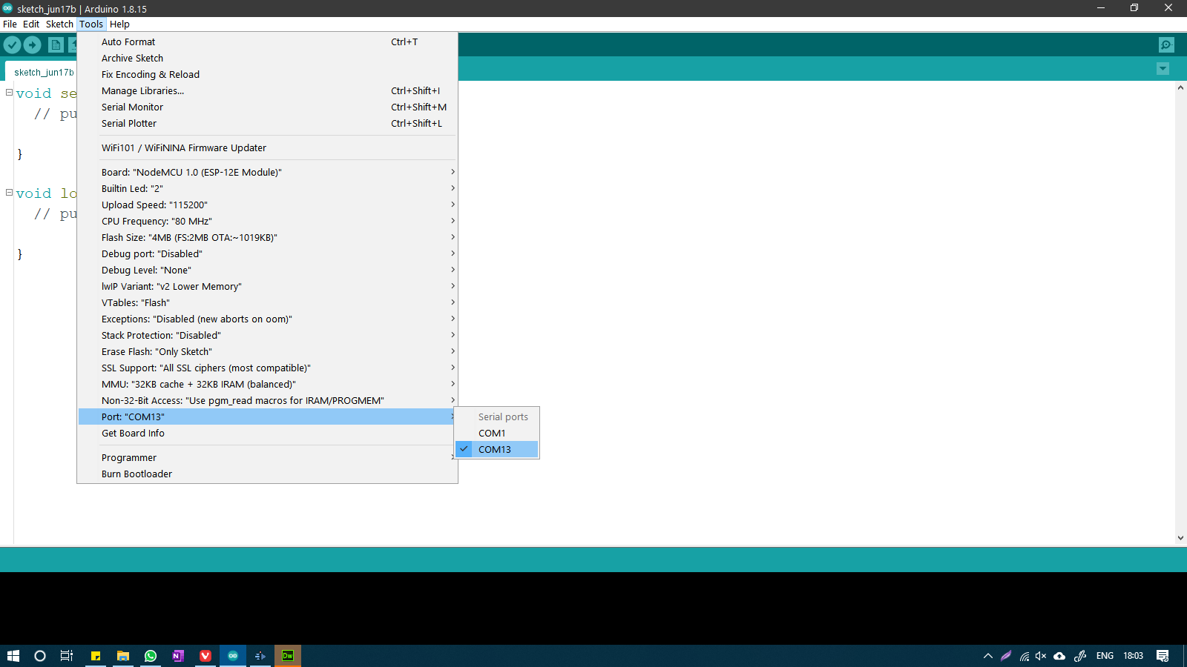Click the New sketch toolbar icon
1187x667 pixels.
[x=56, y=44]
